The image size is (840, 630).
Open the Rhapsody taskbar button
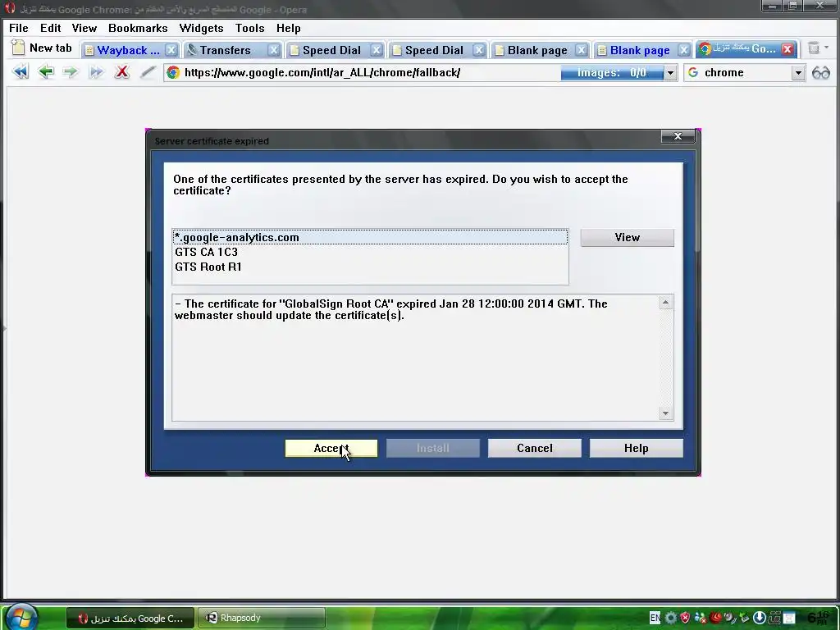(262, 618)
